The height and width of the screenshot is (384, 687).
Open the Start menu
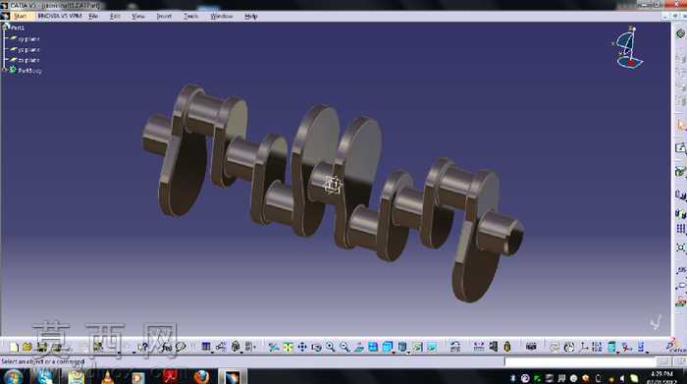click(x=21, y=17)
